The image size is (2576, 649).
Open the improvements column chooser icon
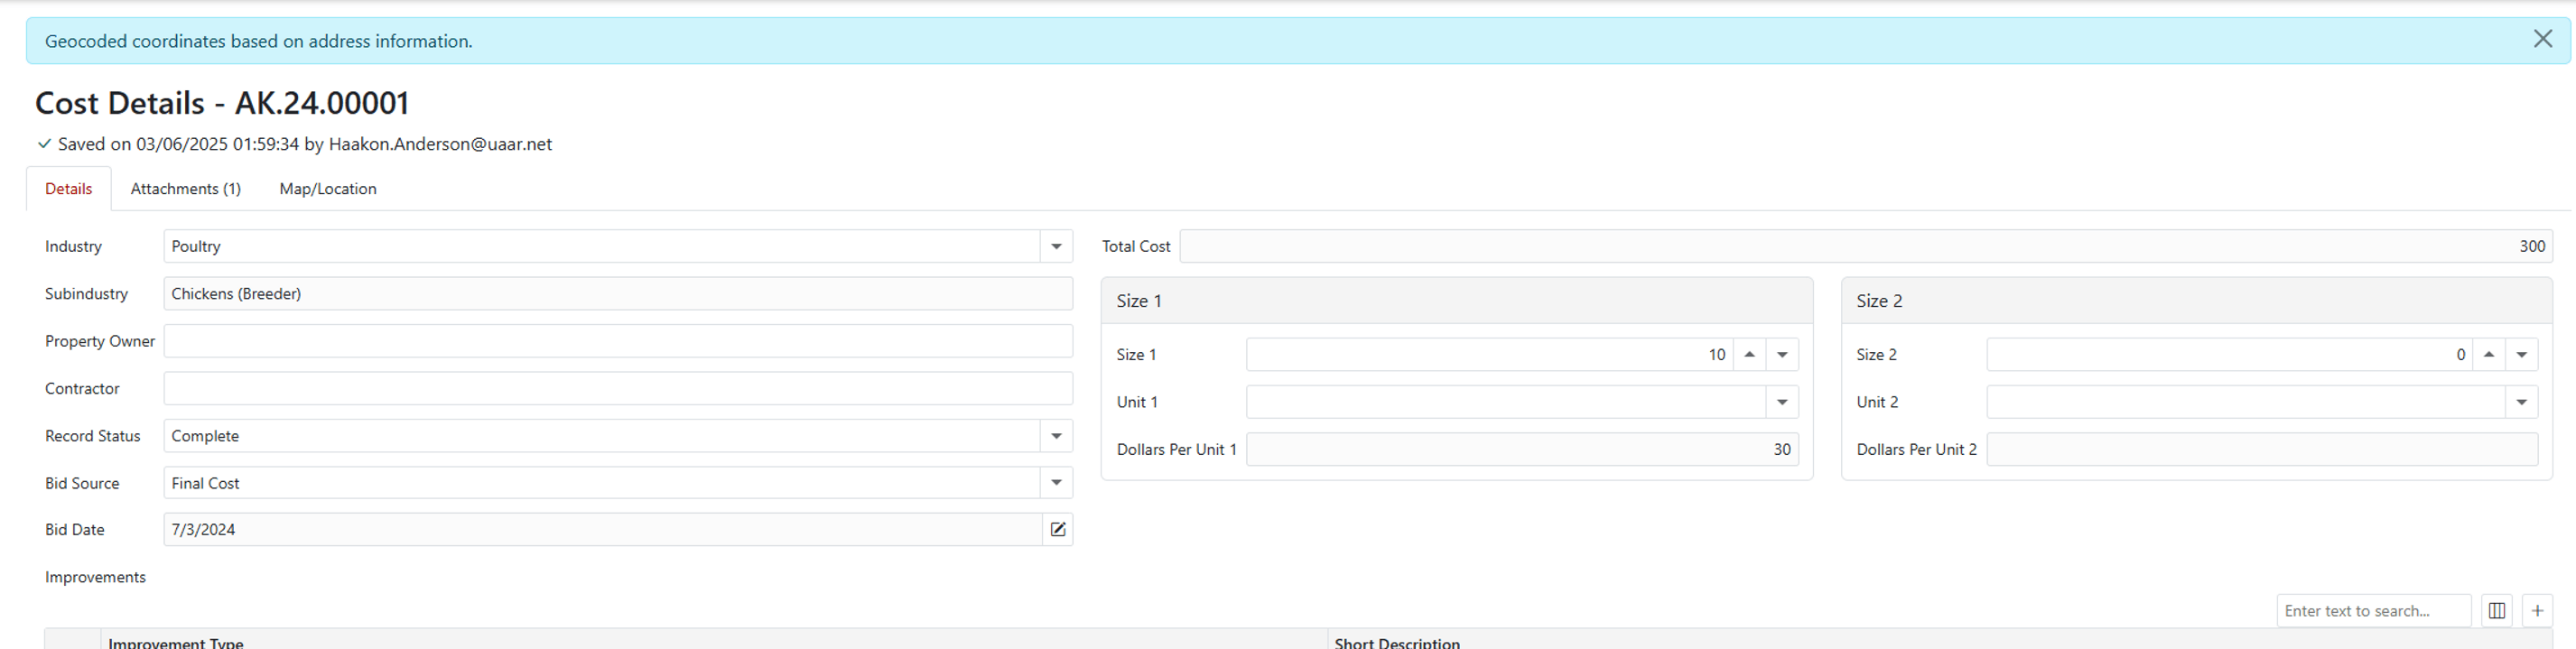click(x=2496, y=611)
